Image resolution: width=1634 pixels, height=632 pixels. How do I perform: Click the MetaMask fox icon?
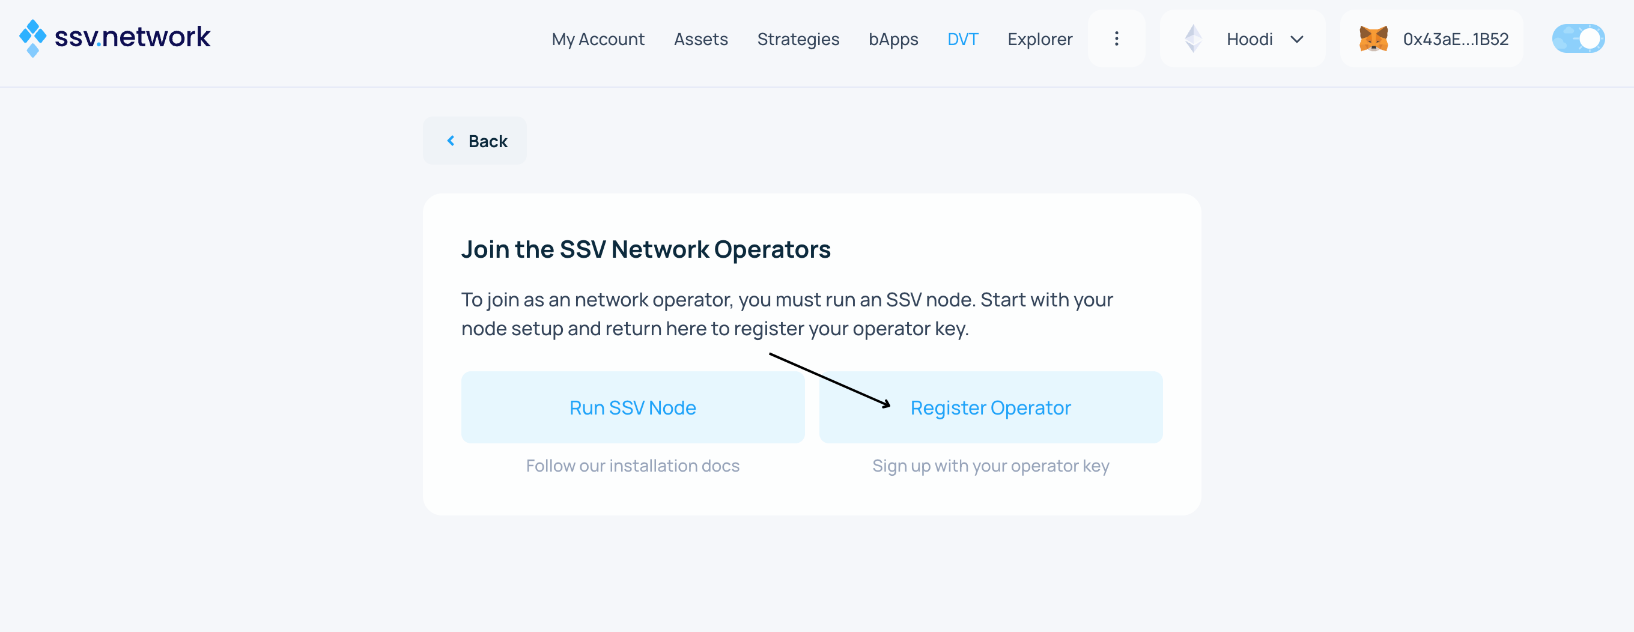point(1374,38)
